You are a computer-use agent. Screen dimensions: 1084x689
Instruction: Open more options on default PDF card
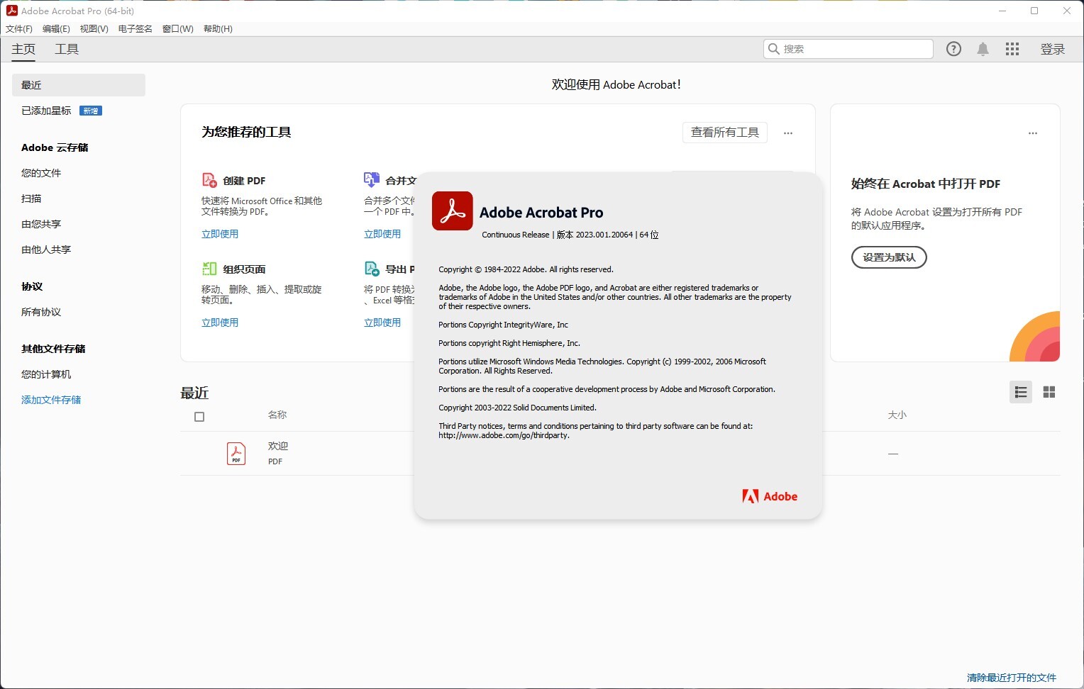(1033, 133)
